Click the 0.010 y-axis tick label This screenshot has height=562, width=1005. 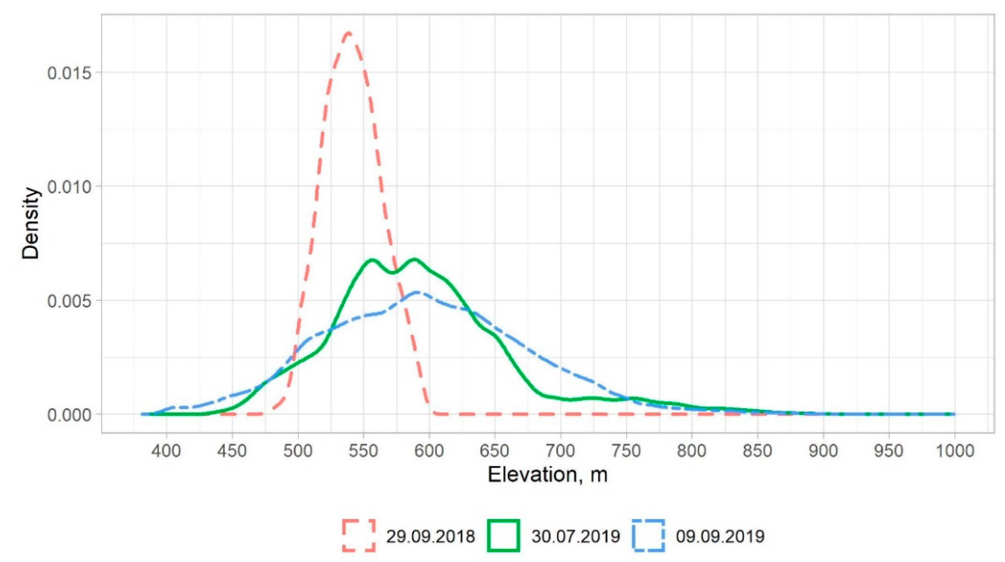tap(69, 187)
